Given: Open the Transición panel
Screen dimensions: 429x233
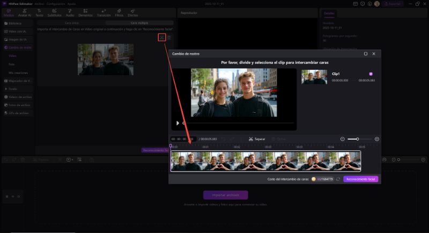Looking at the screenshot, I should click(x=103, y=14).
